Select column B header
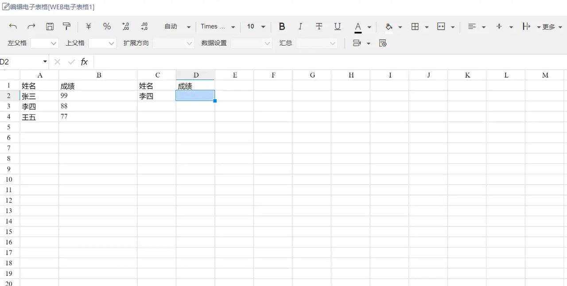This screenshot has height=286, width=567. pos(98,75)
